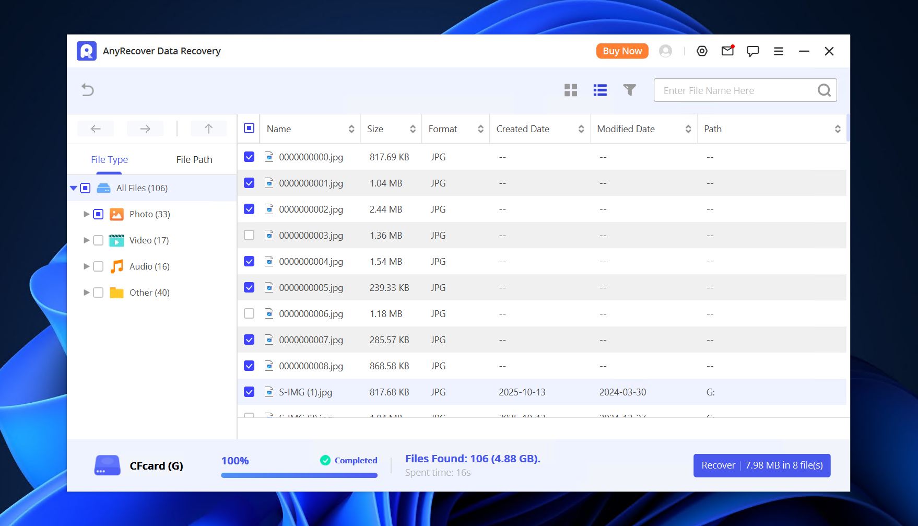Open the filter funnel icon
Image resolution: width=918 pixels, height=526 pixels.
pyautogui.click(x=630, y=90)
